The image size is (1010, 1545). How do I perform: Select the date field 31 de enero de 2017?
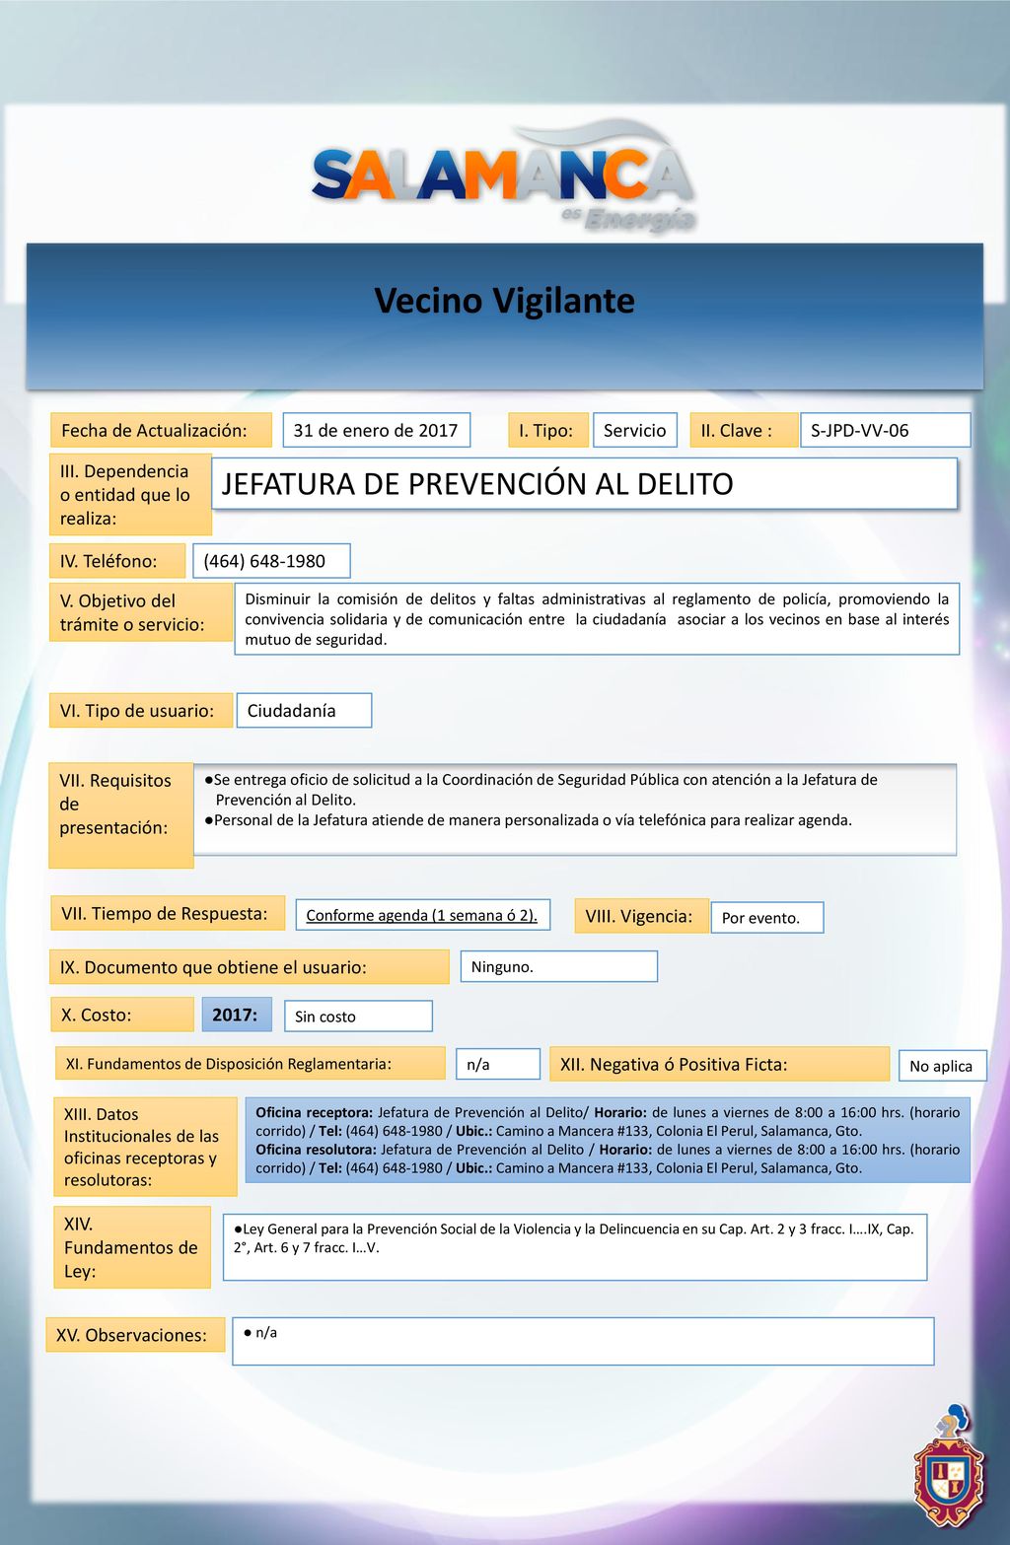pyautogui.click(x=376, y=430)
